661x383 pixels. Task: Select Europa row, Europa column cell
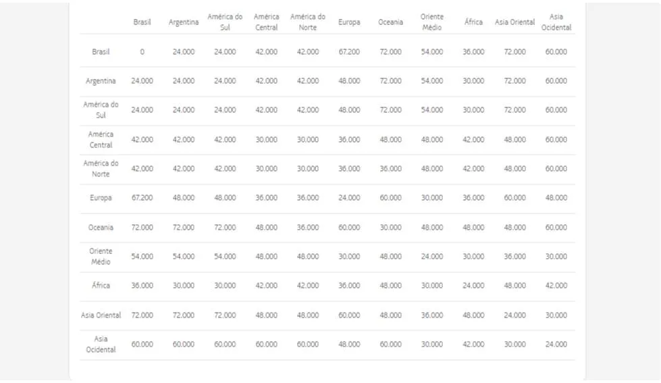pos(349,198)
